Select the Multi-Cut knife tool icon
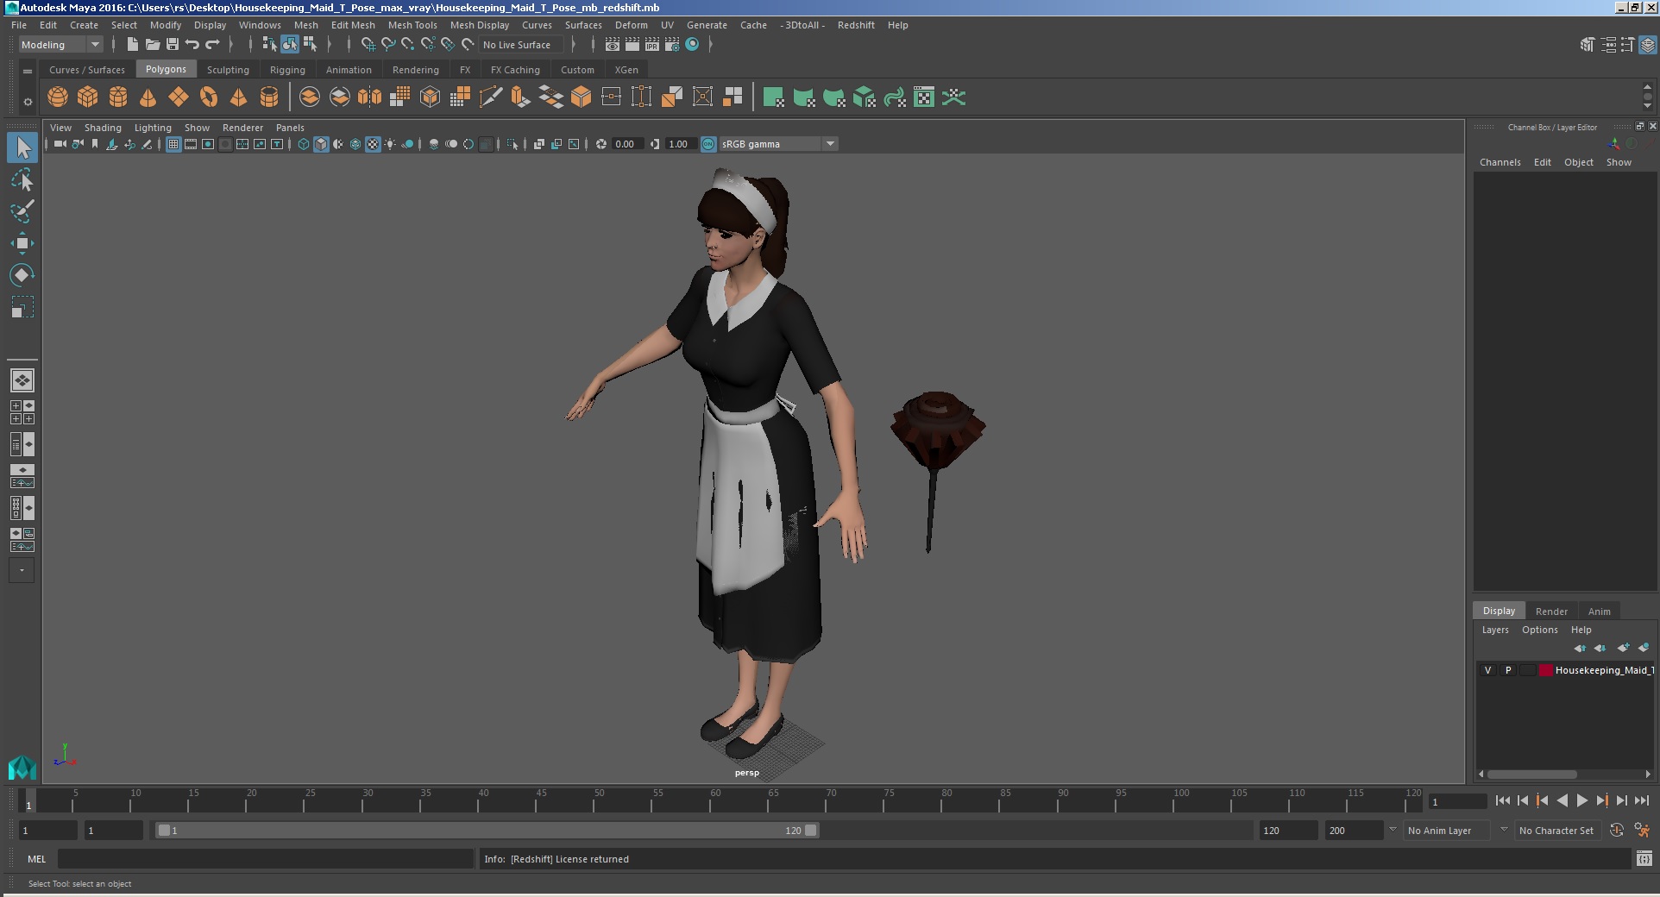The width and height of the screenshot is (1660, 897). [x=491, y=97]
